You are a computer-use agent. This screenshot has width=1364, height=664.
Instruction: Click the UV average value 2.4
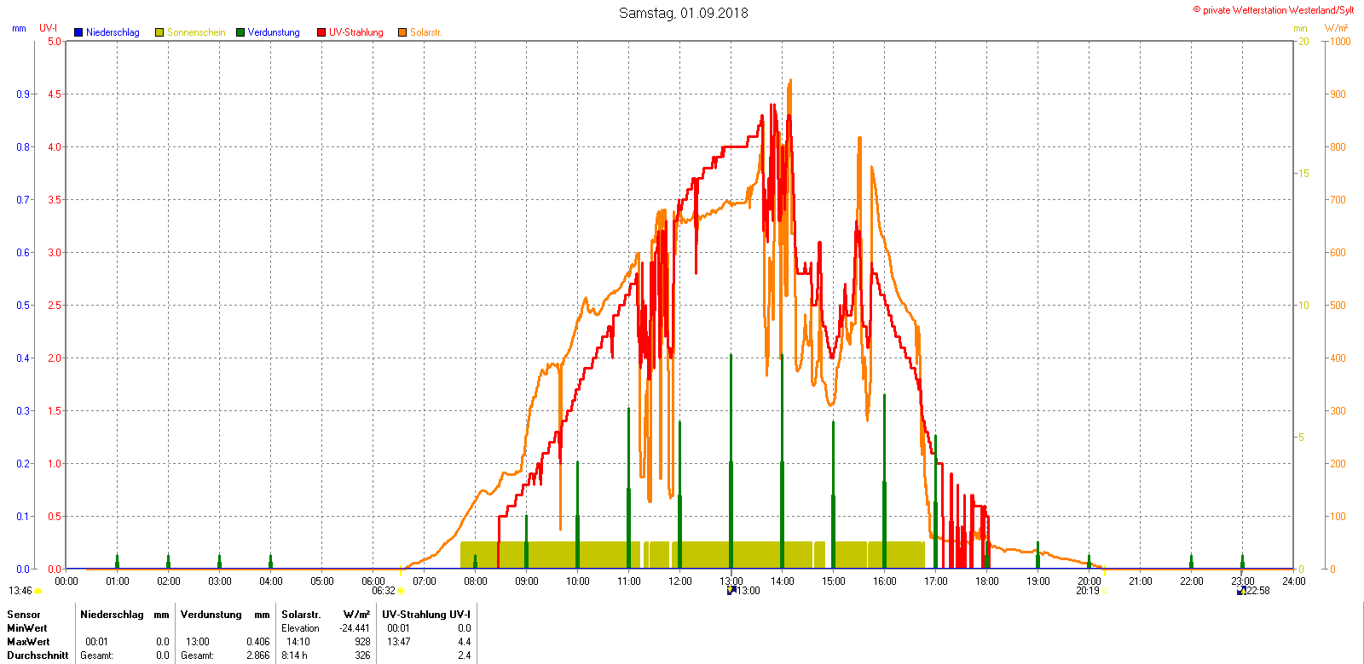(464, 655)
